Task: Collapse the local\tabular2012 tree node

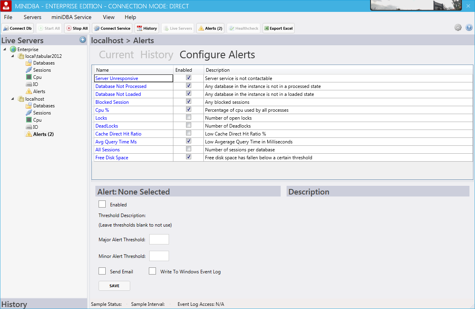Action: [13, 56]
